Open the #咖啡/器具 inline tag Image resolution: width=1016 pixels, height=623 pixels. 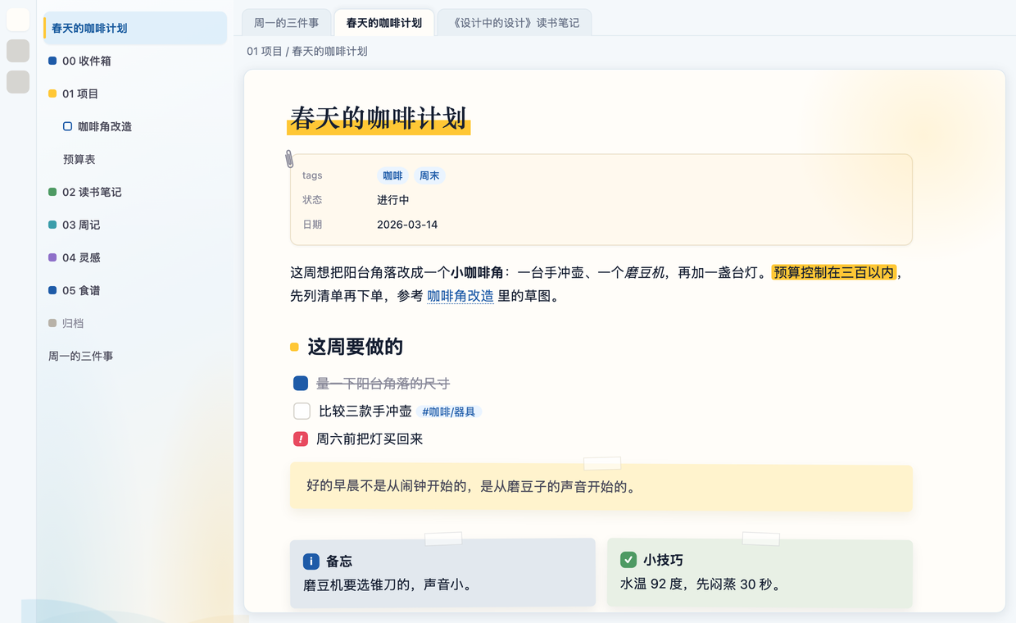pos(448,412)
